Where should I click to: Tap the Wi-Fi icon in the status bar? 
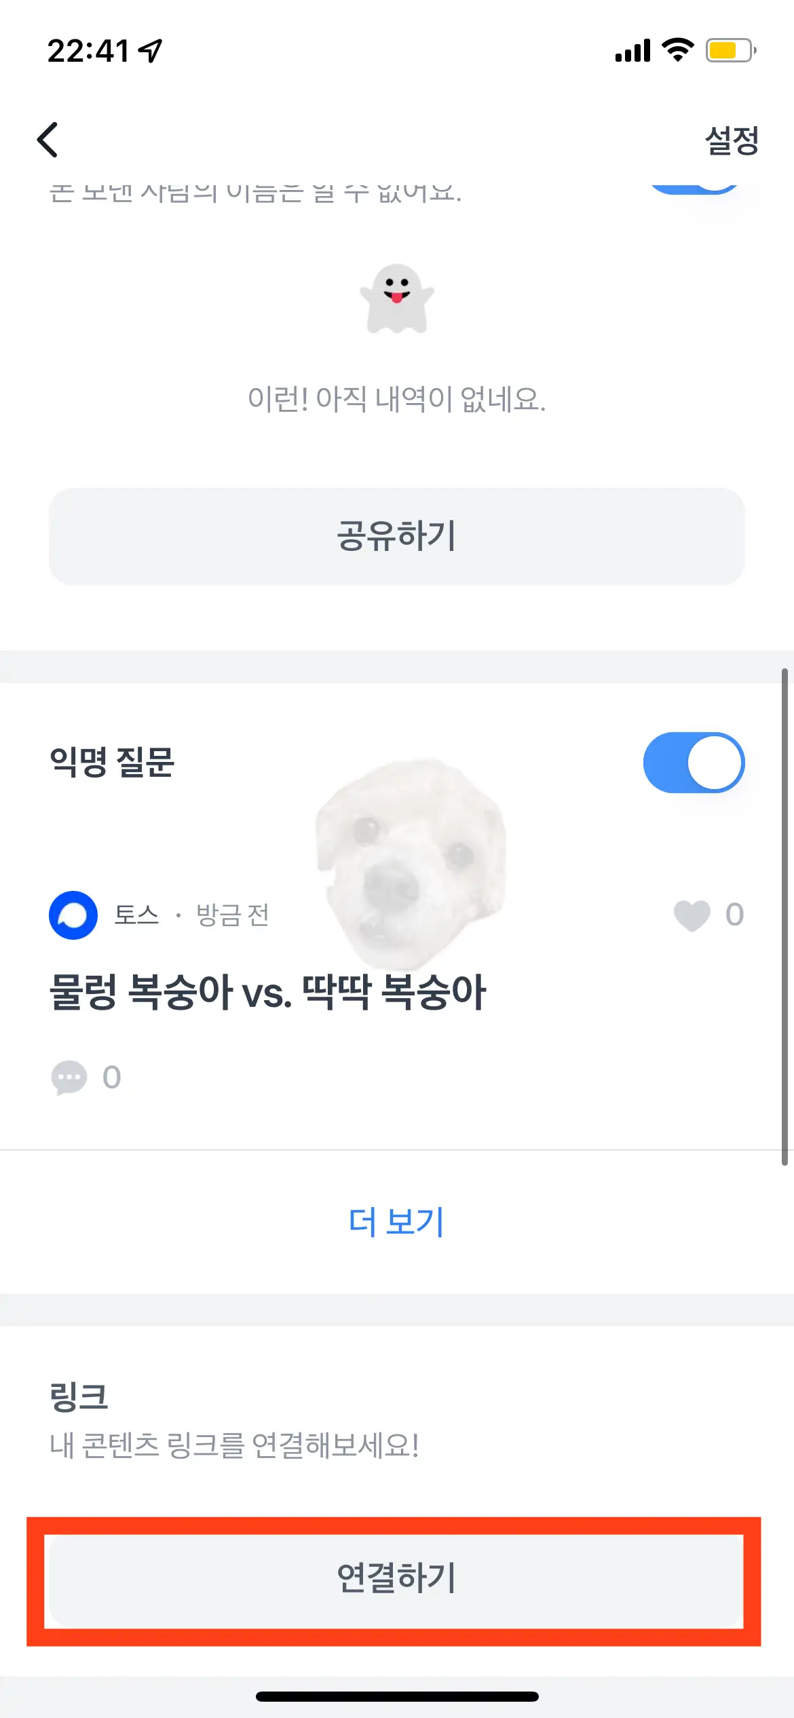676,51
